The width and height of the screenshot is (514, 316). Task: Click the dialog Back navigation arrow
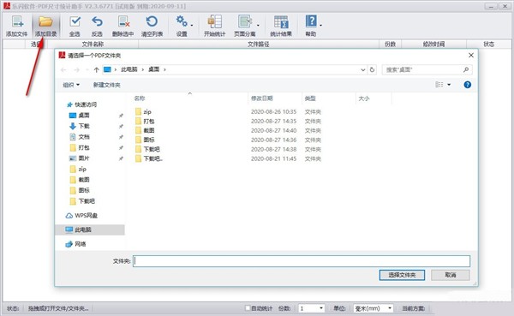(63, 70)
